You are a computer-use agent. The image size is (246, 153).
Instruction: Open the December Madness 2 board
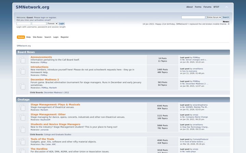coord(45,80)
